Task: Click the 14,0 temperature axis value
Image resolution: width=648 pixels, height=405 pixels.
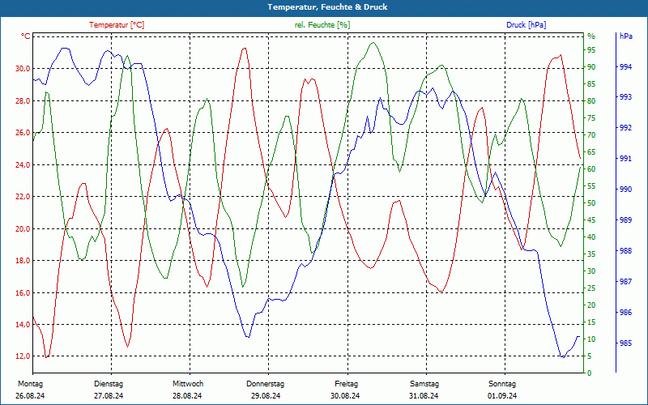Action: click(x=23, y=325)
